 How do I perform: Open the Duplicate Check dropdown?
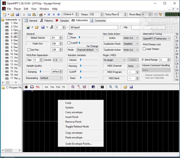131,44
